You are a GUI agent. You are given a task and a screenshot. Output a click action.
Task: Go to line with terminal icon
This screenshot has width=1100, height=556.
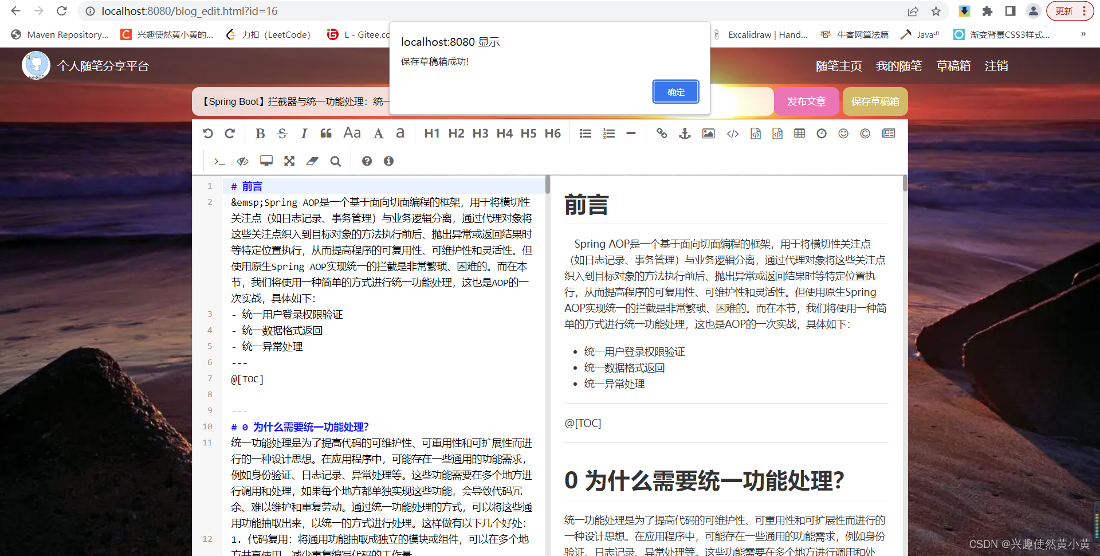click(219, 161)
